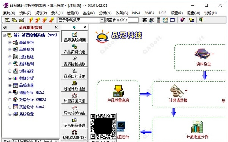Open the 分析(N) menu
This screenshot has height=142, width=228.
coord(105,13)
